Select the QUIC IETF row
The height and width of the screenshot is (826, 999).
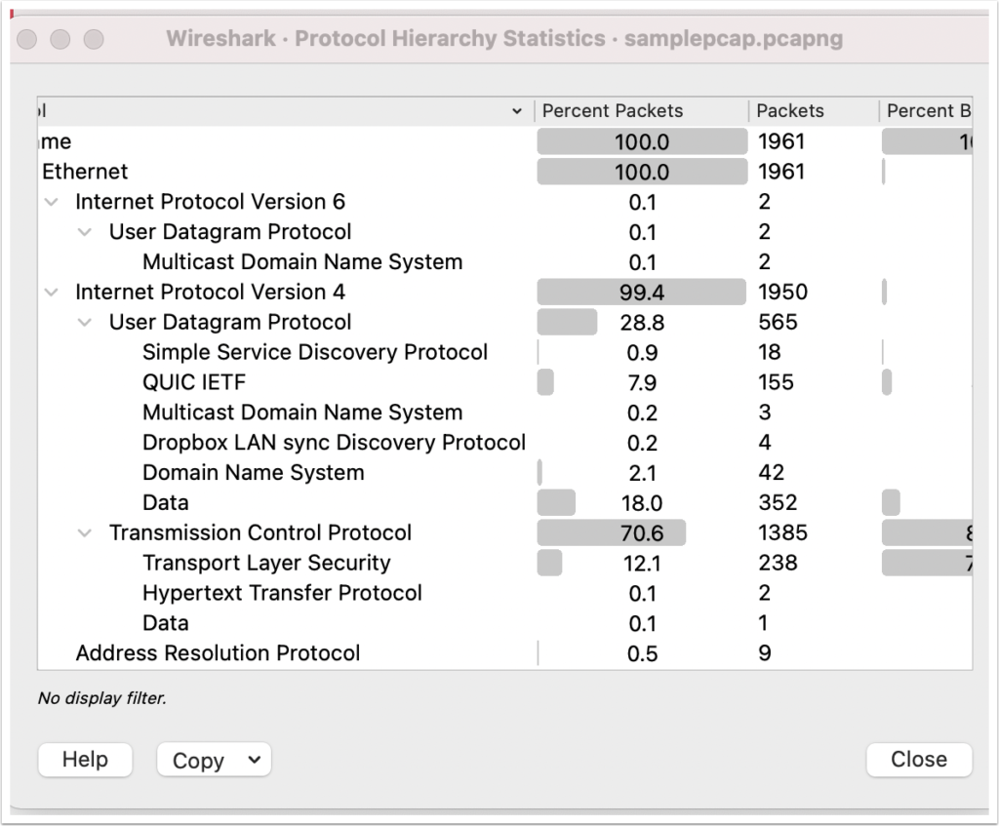194,382
